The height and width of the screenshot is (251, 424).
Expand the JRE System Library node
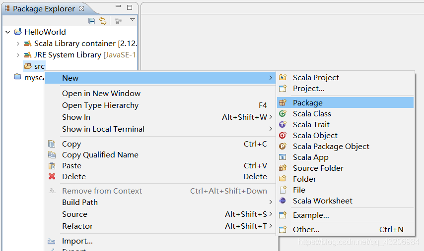click(x=18, y=55)
